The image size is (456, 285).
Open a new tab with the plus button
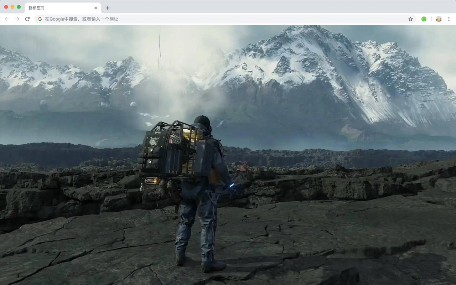108,8
